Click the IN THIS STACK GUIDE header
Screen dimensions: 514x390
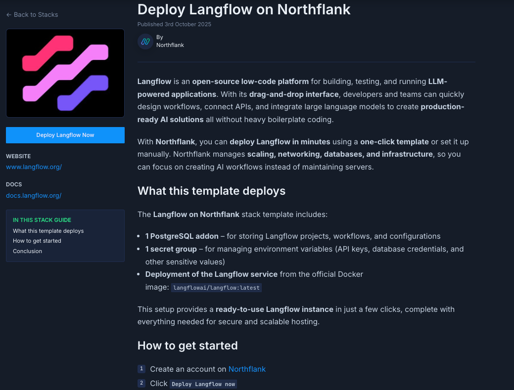[42, 220]
